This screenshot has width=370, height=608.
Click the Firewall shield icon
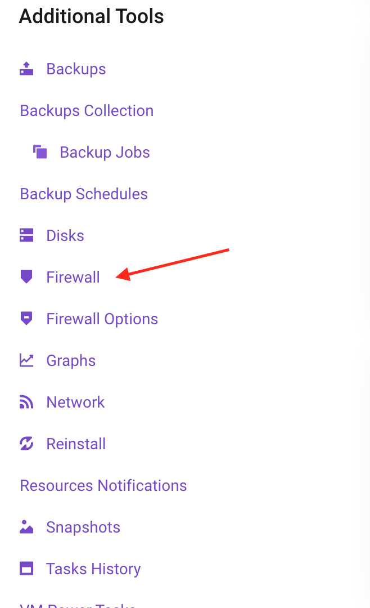[26, 277]
